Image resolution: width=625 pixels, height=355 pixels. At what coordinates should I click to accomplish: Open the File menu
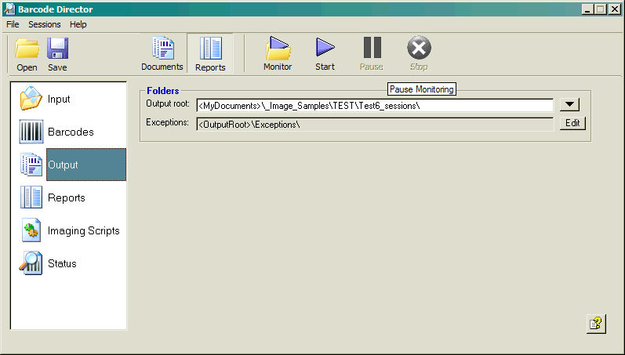13,24
